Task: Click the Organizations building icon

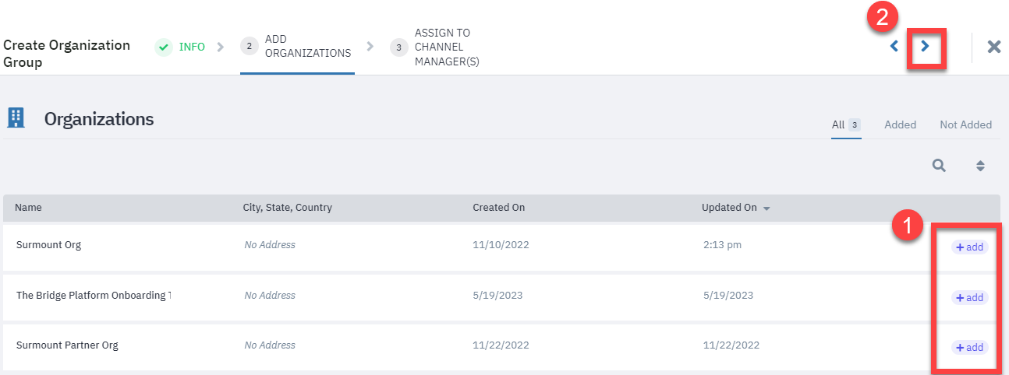Action: [x=16, y=118]
